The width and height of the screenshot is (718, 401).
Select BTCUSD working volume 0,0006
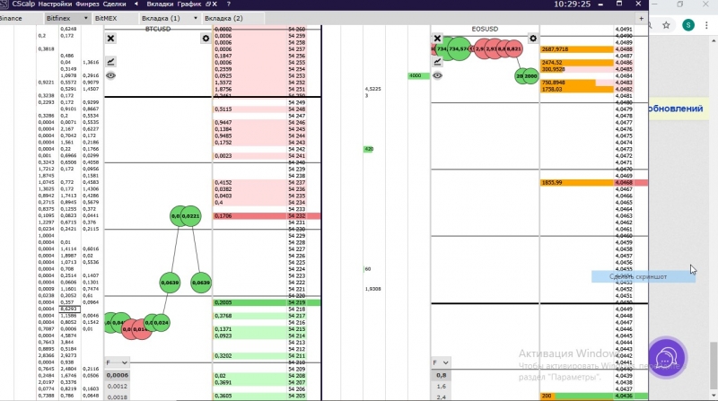coord(118,375)
